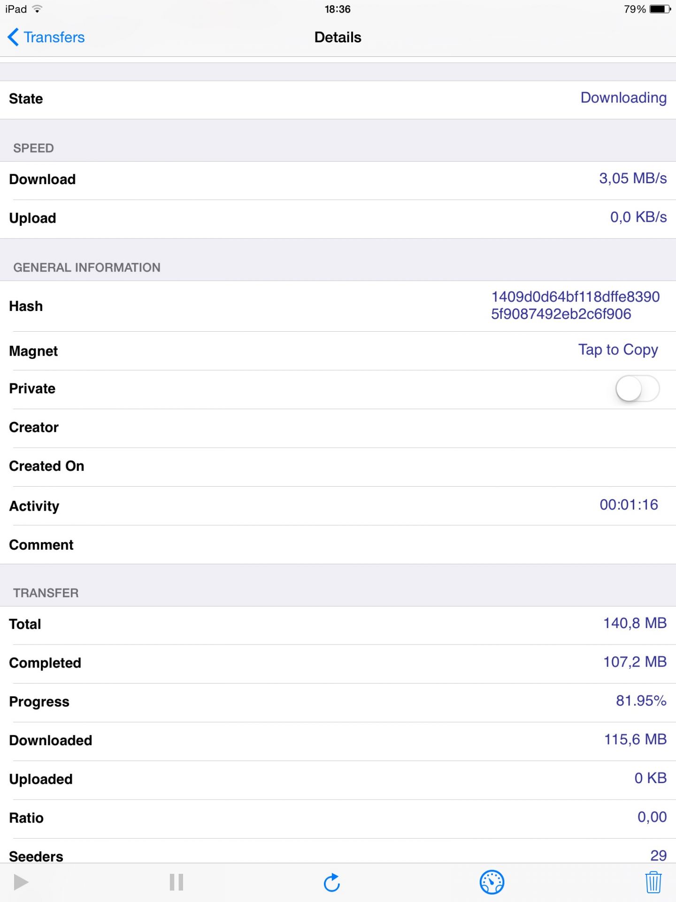Tap the Download speed row
Screen dimensions: 676x902
click(338, 179)
